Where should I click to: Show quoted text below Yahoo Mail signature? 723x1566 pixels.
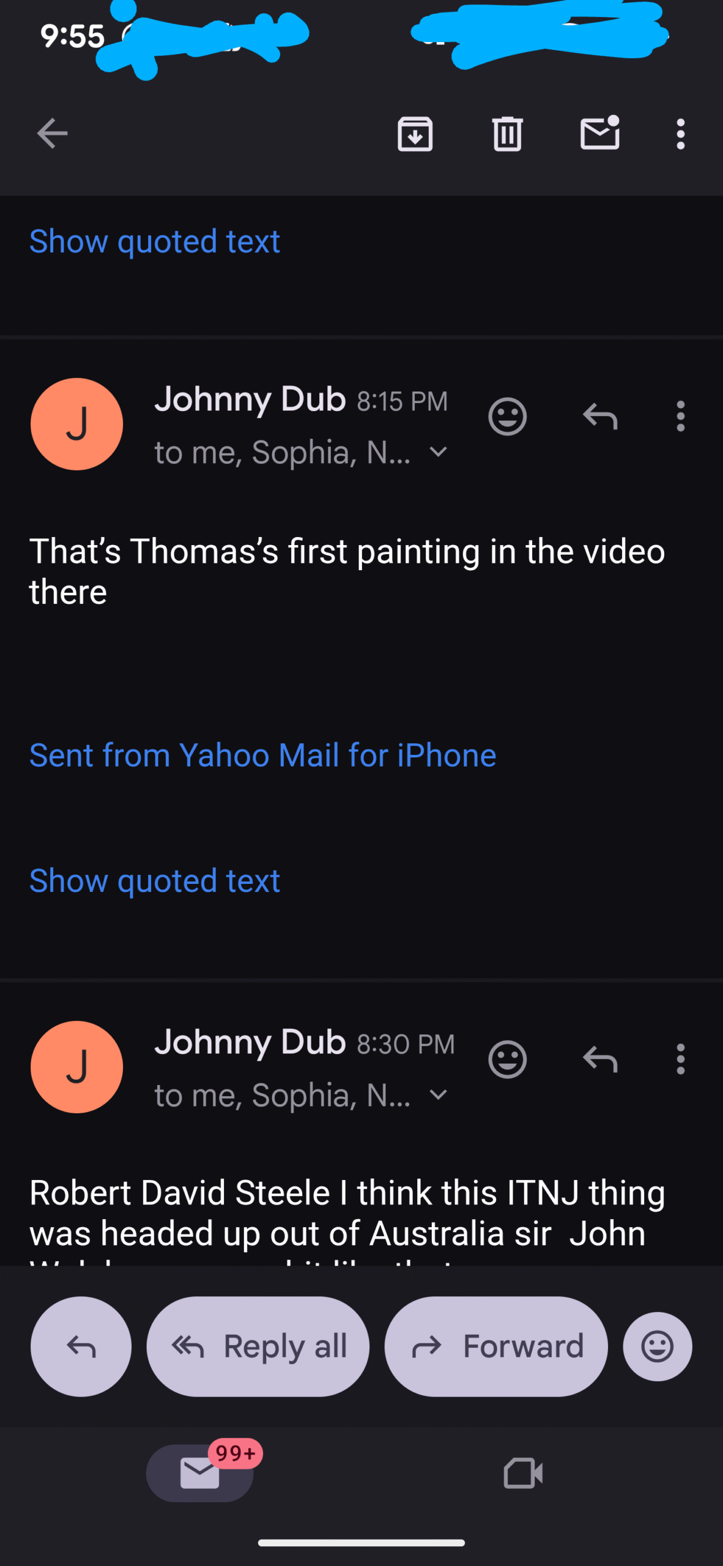pos(155,881)
